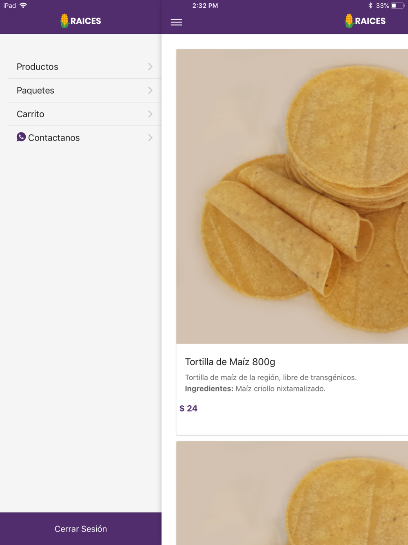Select the second product card image
The image size is (408, 545).
coord(292,493)
